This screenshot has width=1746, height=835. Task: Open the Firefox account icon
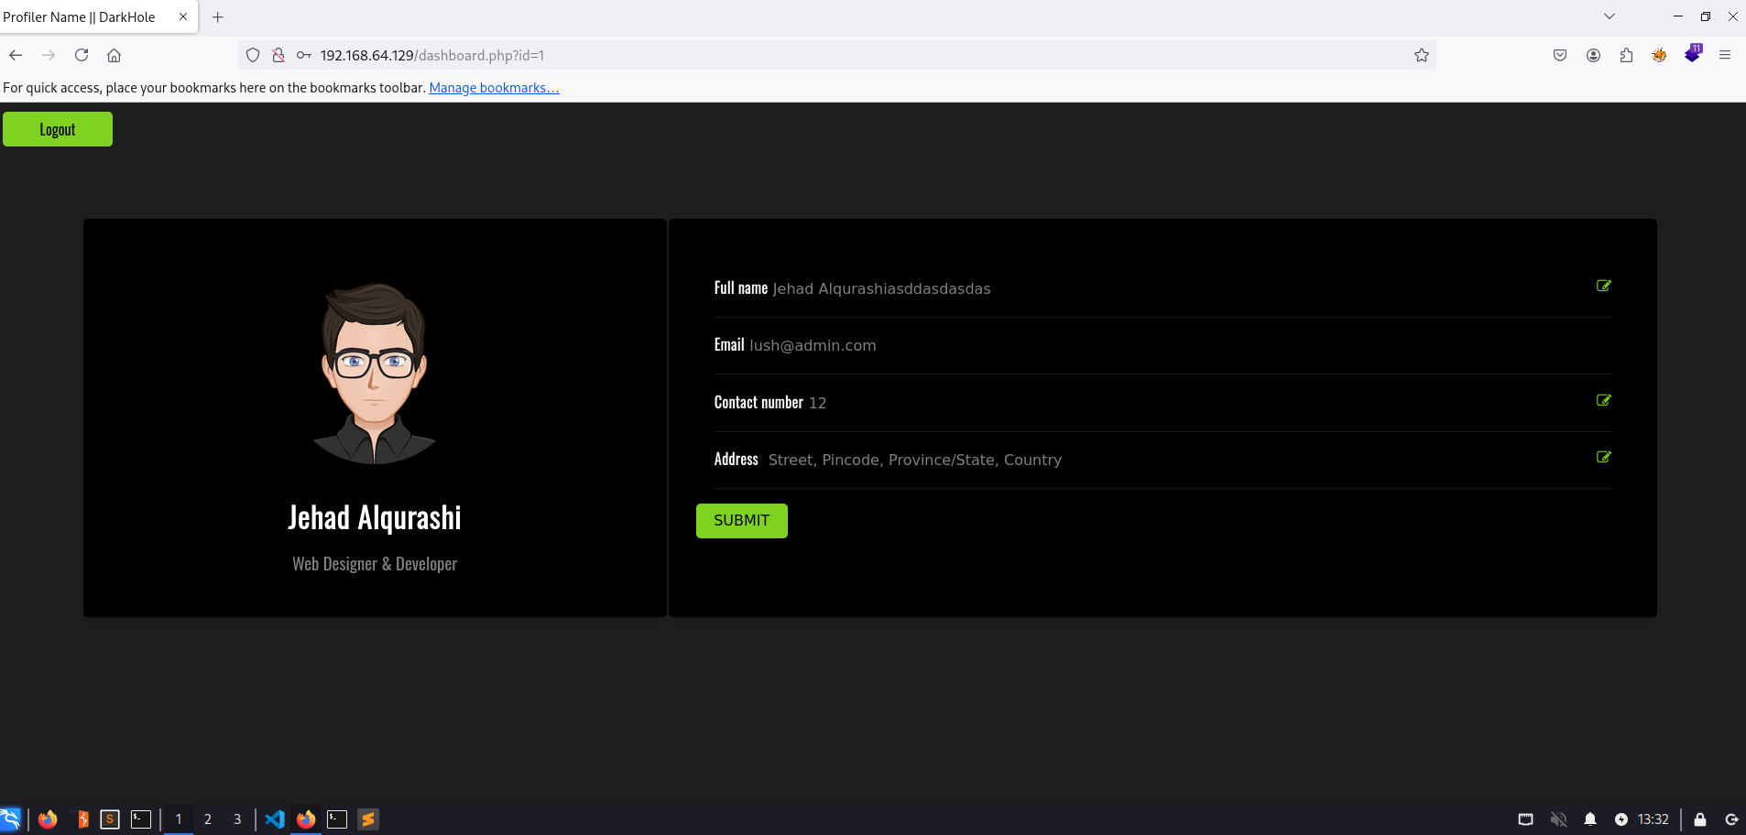coord(1594,55)
